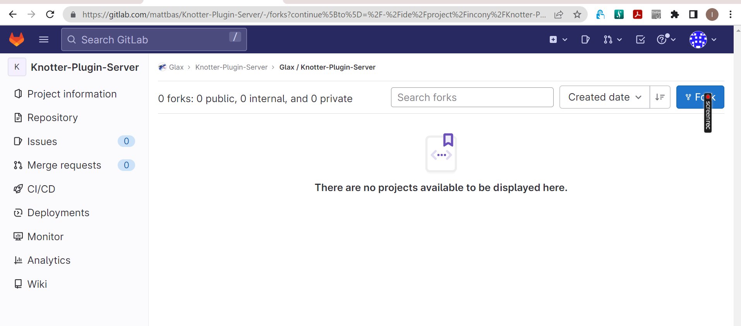Open the Created date sort dropdown
The height and width of the screenshot is (326, 741).
coord(604,97)
